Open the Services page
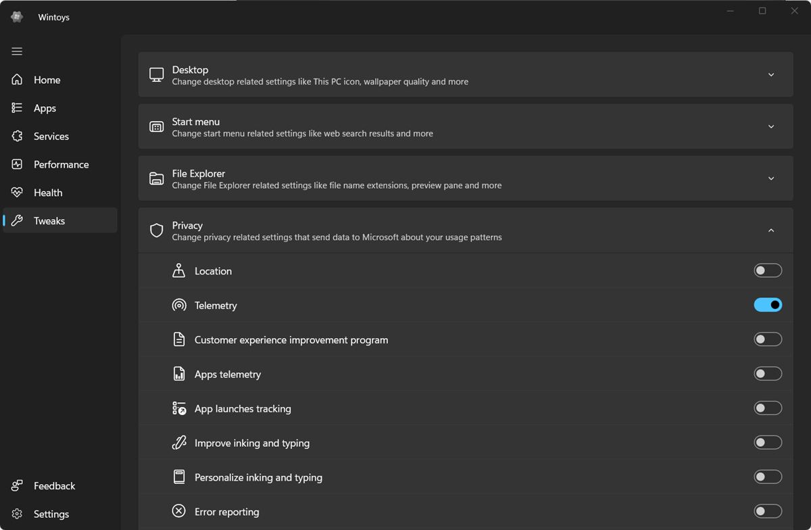 tap(60, 136)
